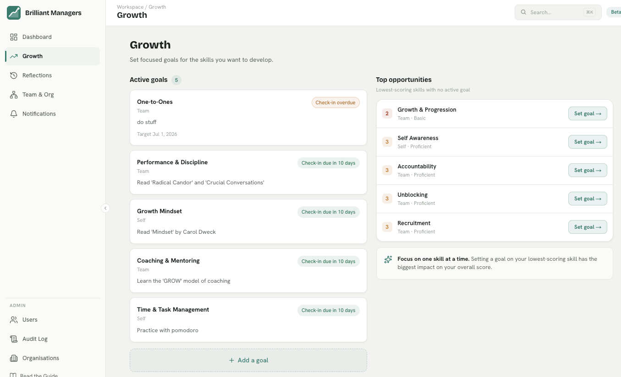Image resolution: width=621 pixels, height=377 pixels.
Task: Click the Read the Guide book icon
Action: (14, 375)
